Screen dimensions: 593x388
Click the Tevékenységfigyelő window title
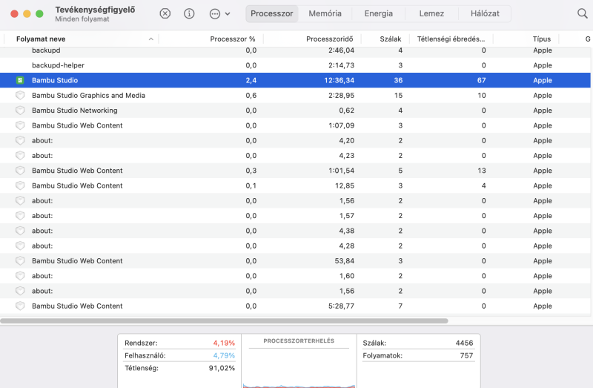95,10
